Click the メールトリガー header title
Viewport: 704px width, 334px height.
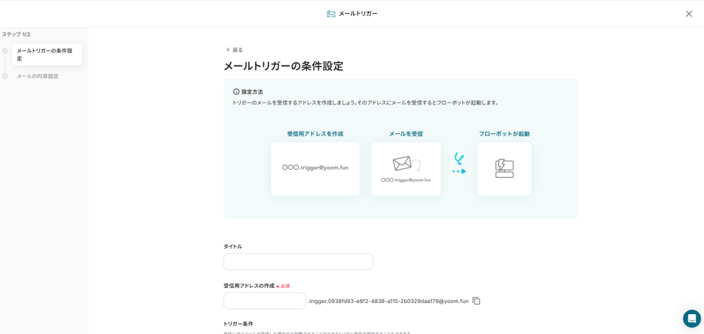point(357,14)
